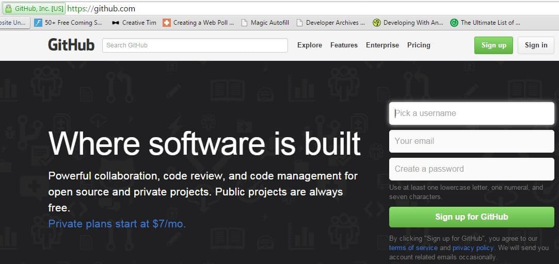Click the '50+ Free Coming S...' bookmark icon
The image size is (559, 264).
click(x=38, y=23)
